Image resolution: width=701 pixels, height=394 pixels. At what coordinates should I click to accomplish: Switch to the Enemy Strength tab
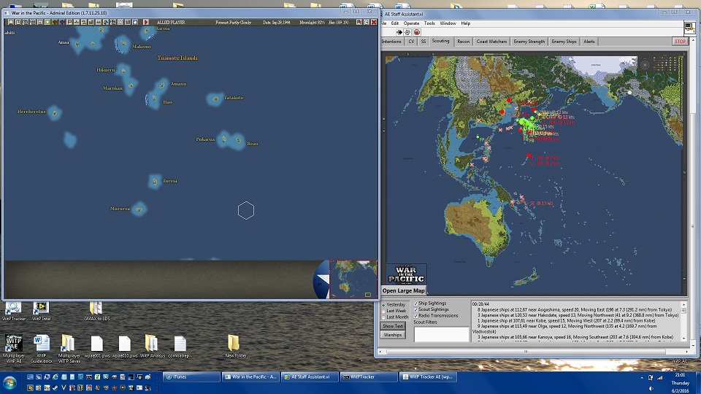(x=529, y=42)
